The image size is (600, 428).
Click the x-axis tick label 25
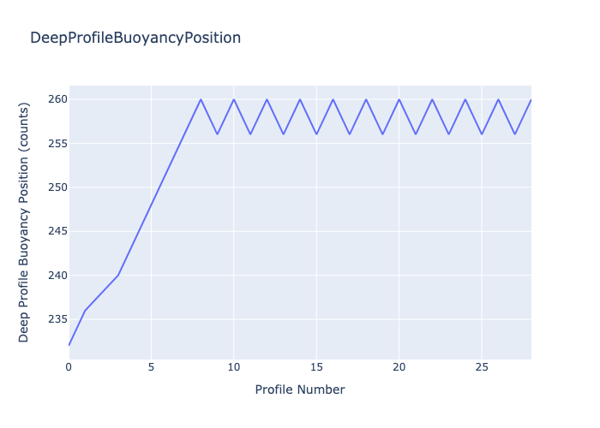pyautogui.click(x=482, y=367)
